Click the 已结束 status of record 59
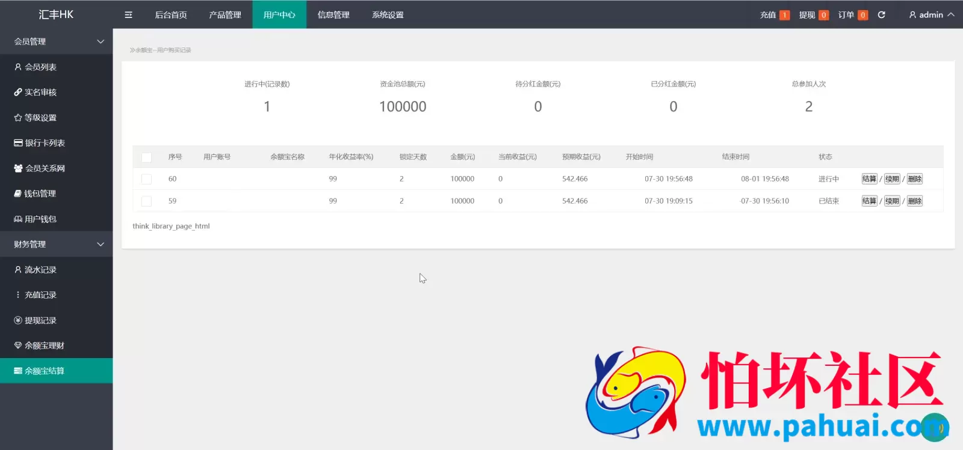 point(829,201)
